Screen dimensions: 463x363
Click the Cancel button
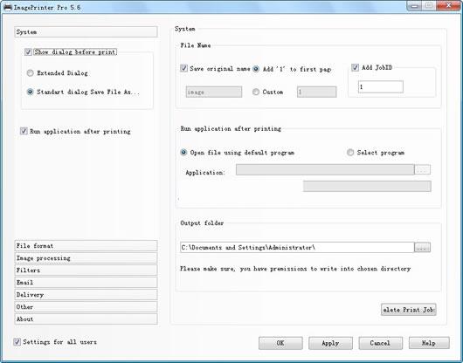[380, 343]
